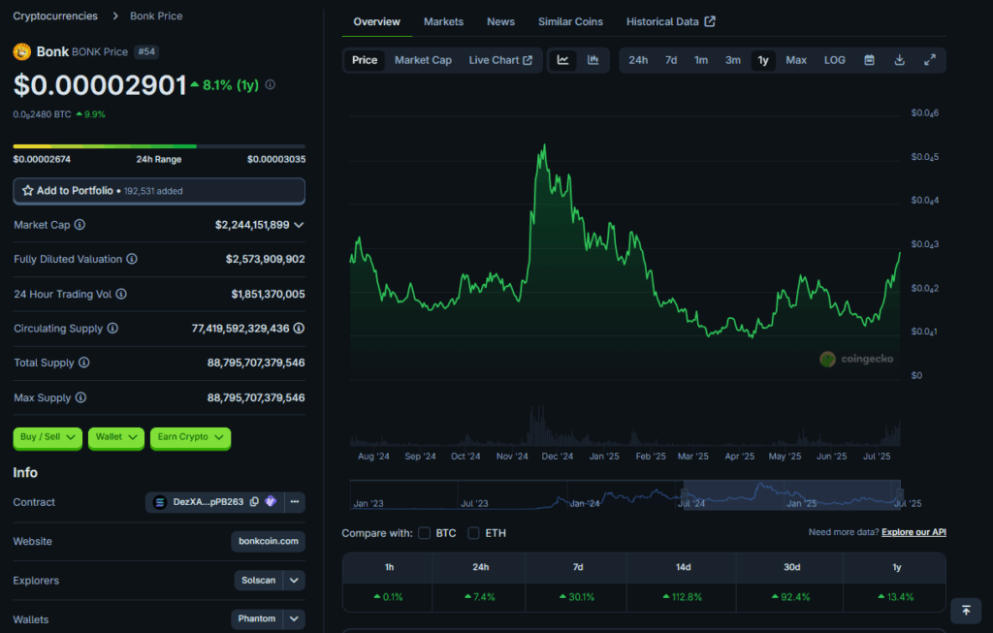Switch to the Markets tab
Screen dimensions: 993x633
pos(443,21)
